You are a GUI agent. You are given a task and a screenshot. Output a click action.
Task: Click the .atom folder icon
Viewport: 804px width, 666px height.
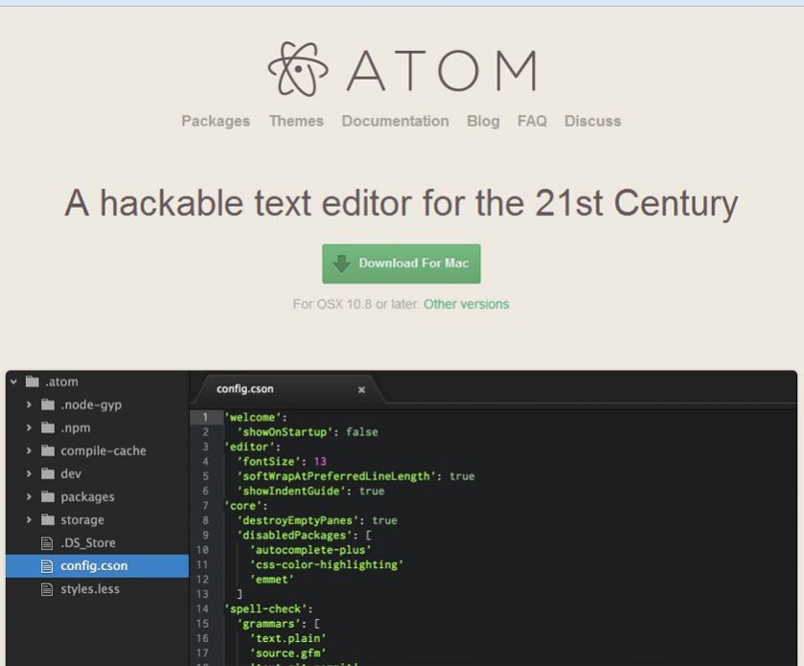pos(33,381)
